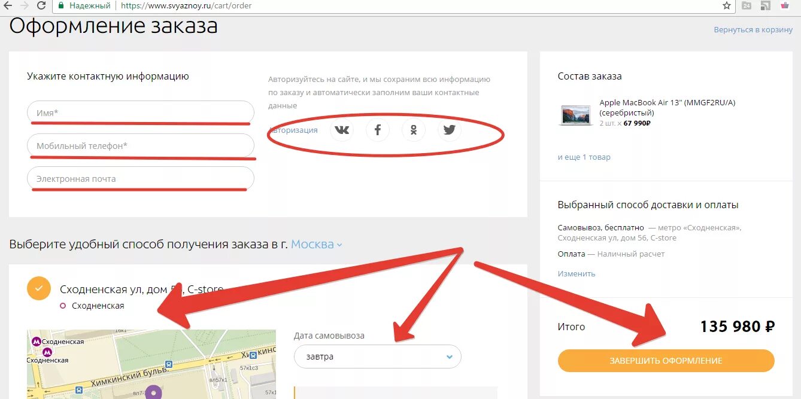Viewport: 801px width, 399px height.
Task: Click the "Оплата — Наличный расчет" line
Action: pyautogui.click(x=611, y=254)
